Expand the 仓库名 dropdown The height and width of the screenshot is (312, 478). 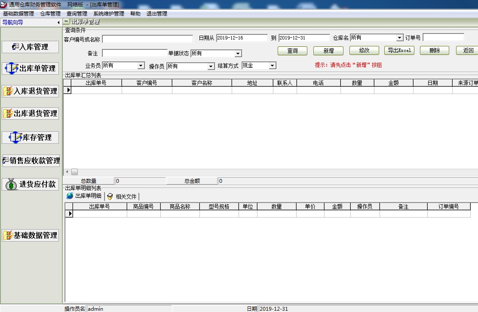point(400,38)
